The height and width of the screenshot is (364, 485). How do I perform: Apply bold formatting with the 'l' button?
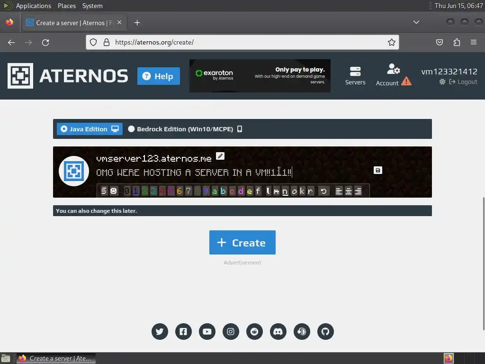click(268, 191)
